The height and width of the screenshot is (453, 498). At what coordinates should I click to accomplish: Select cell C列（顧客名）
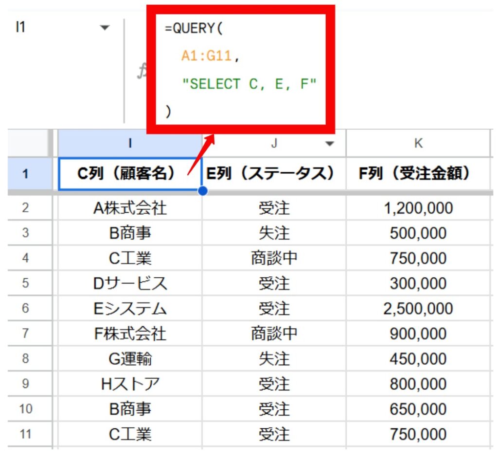click(130, 174)
